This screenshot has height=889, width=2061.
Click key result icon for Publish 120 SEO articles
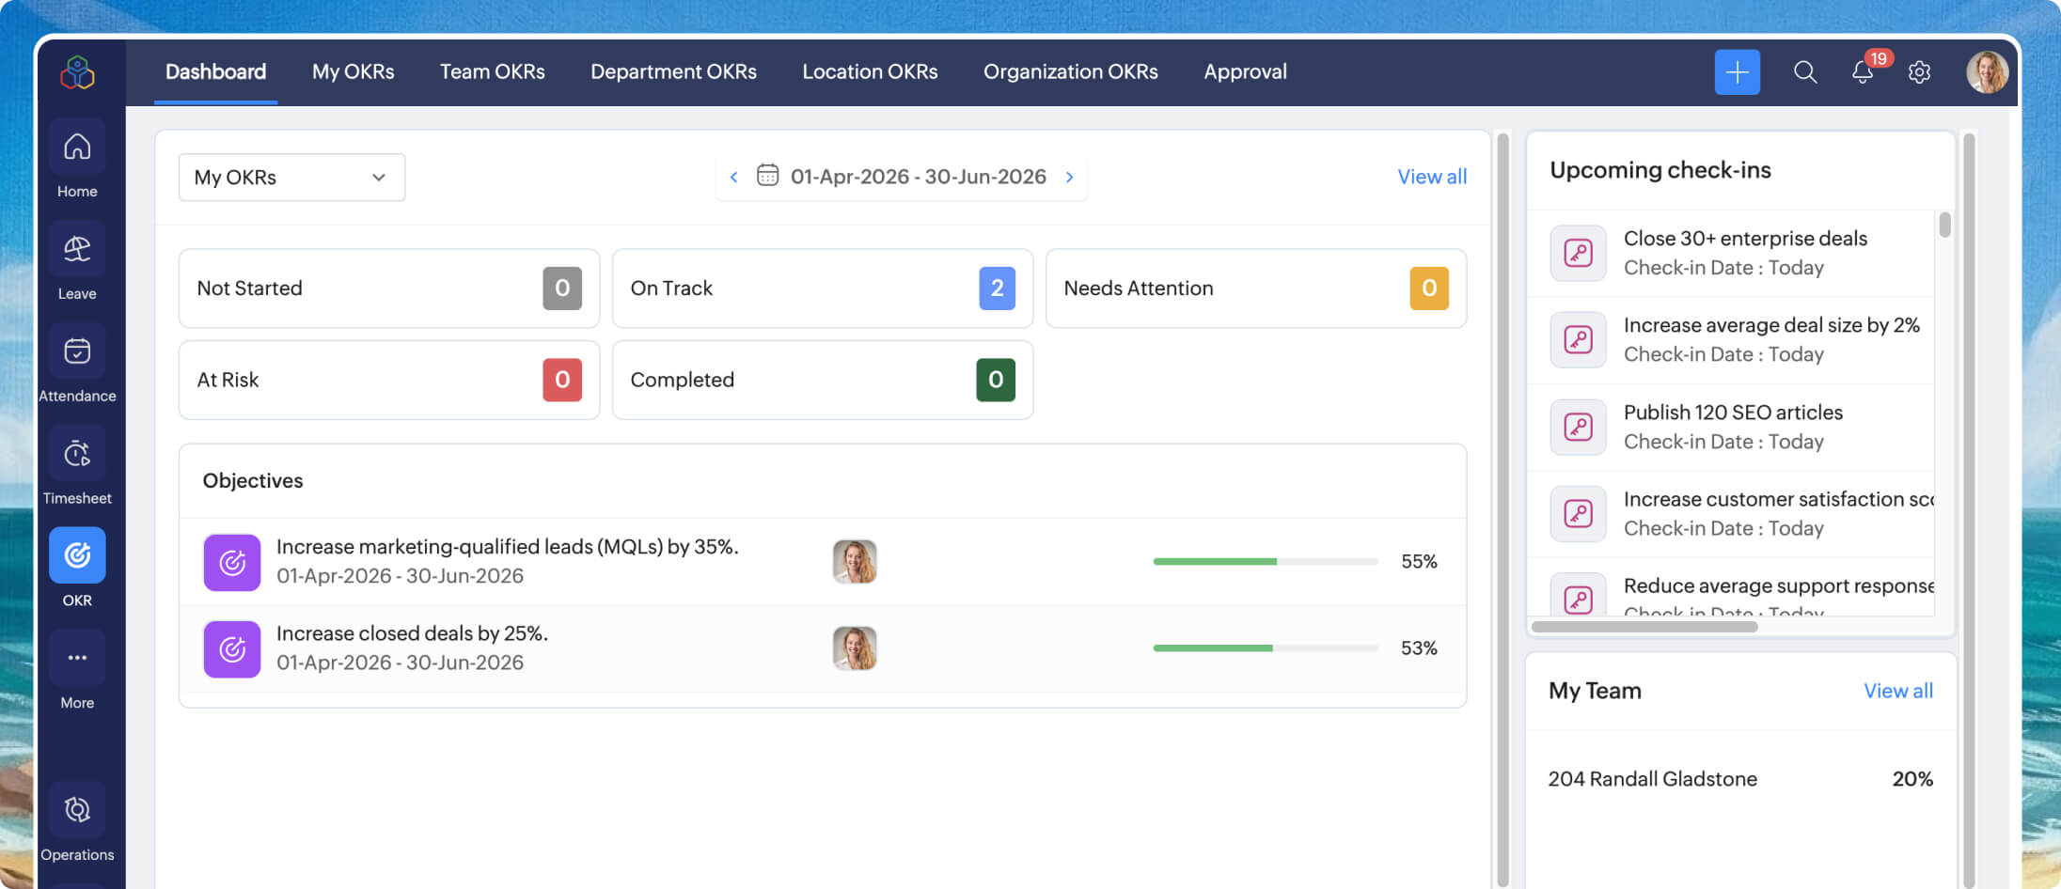(x=1578, y=427)
